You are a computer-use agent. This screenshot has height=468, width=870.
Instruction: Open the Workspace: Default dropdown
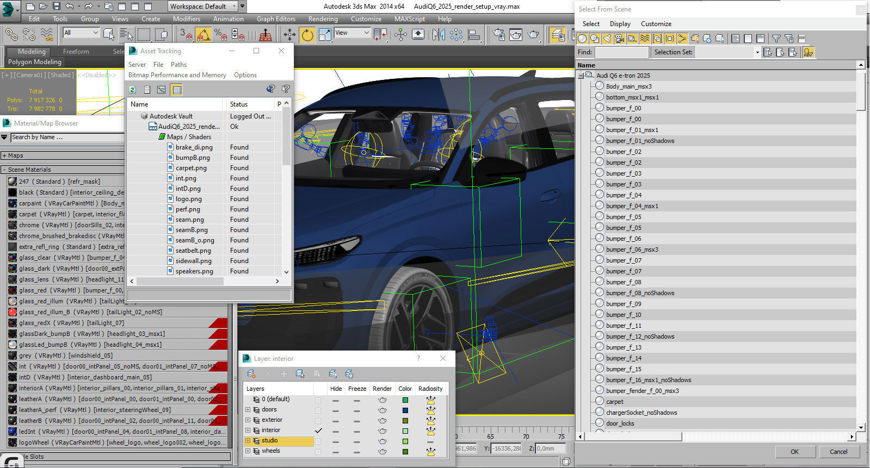[x=202, y=7]
